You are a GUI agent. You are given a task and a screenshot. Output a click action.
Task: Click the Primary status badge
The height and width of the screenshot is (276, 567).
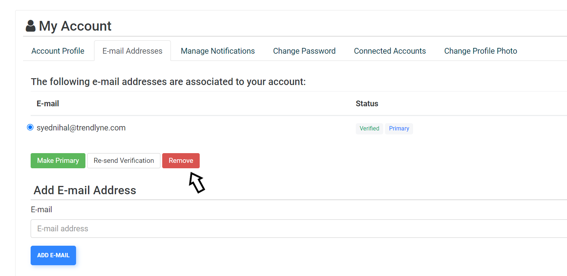[x=399, y=129]
